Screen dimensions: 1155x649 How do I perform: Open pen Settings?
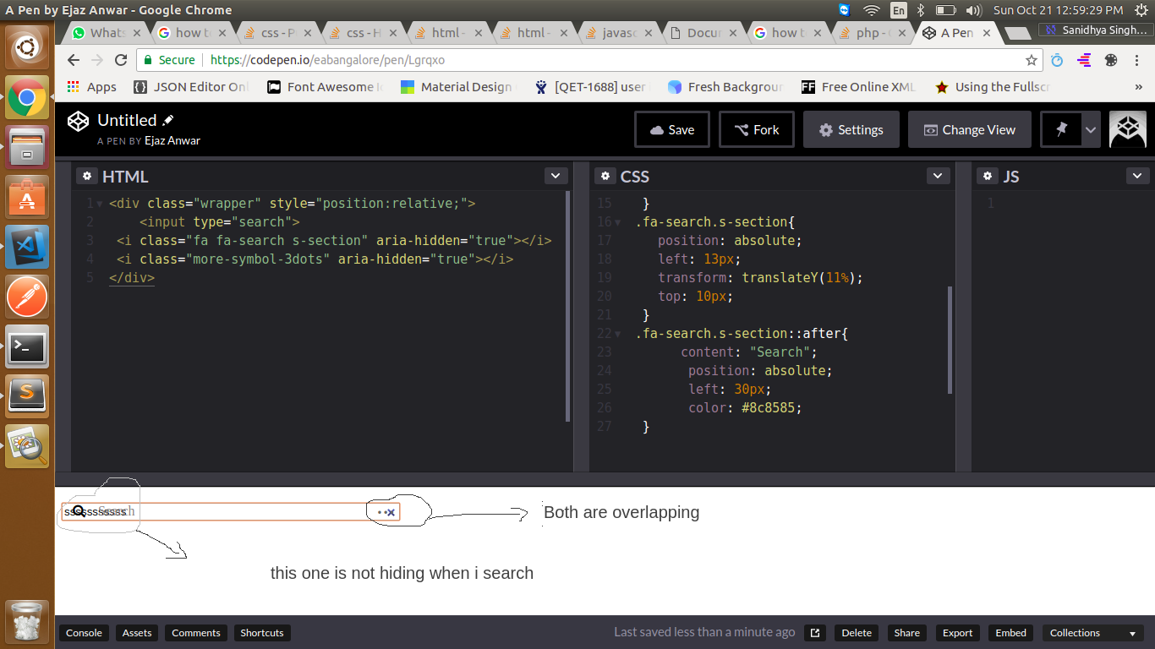point(851,129)
